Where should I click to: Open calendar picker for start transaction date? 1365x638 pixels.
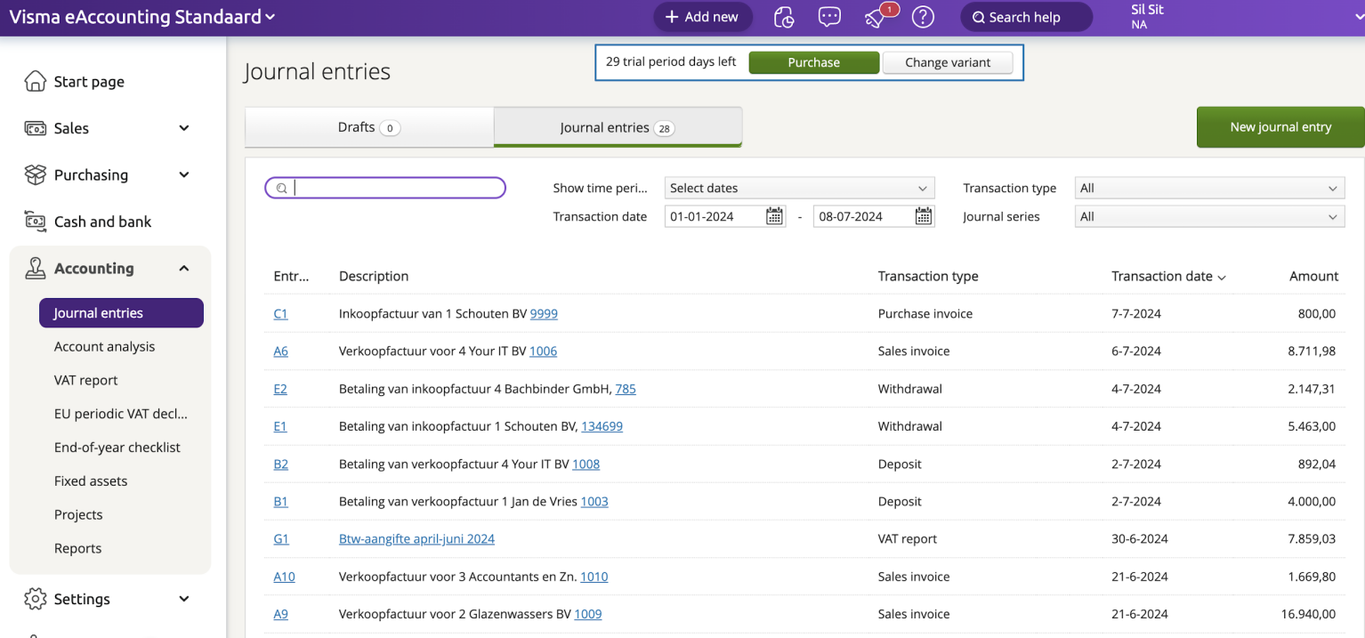click(x=774, y=216)
